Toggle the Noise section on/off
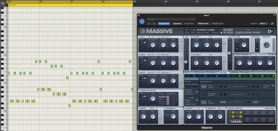The height and width of the screenshot is (131, 278). 139,108
